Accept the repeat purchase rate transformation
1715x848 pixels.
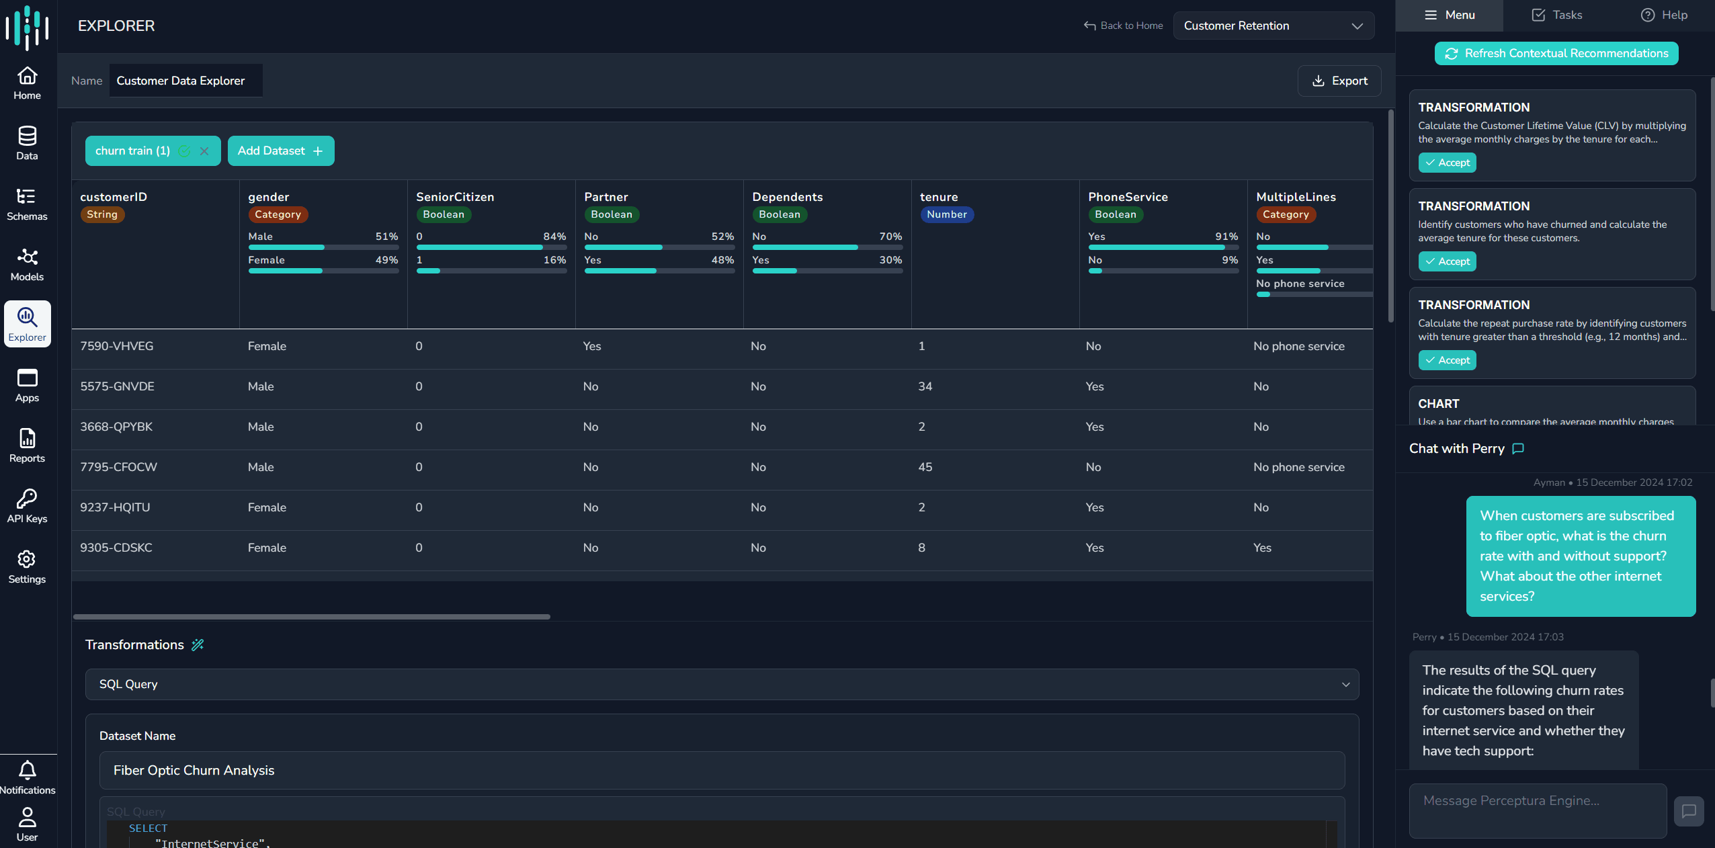pyautogui.click(x=1447, y=360)
